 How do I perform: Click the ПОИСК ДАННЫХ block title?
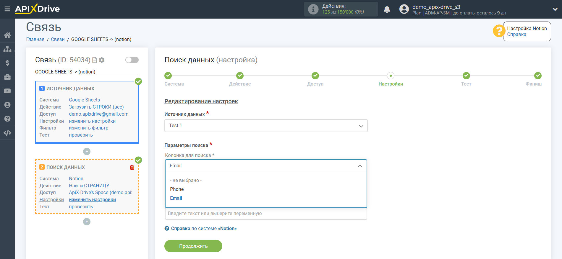(66, 167)
